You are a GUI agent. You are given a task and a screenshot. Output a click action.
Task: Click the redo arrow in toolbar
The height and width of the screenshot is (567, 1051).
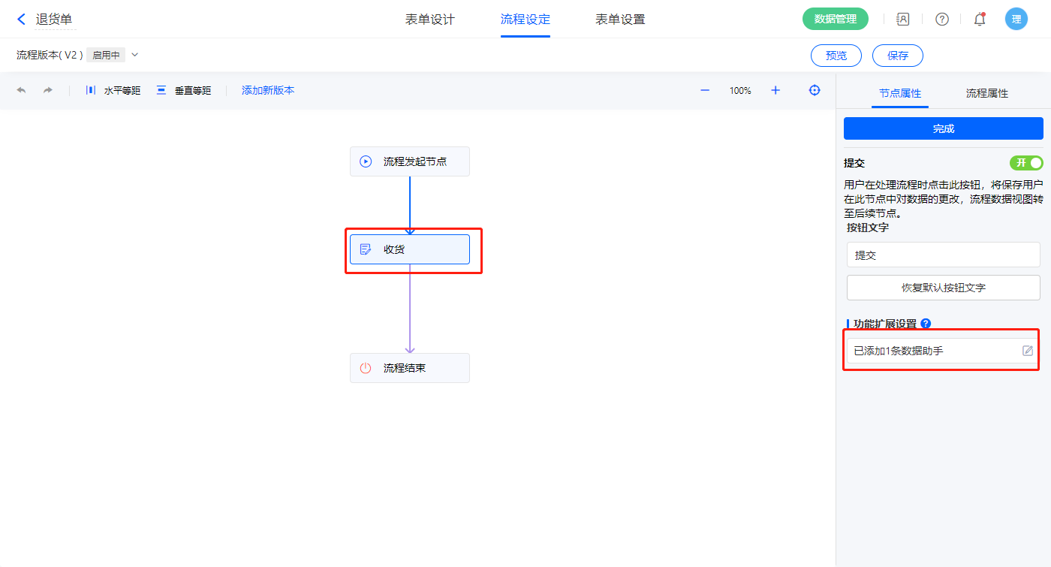pyautogui.click(x=48, y=90)
